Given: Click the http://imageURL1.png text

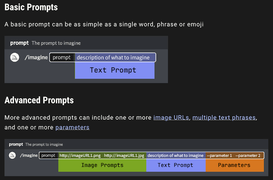Looking at the screenshot, I should click(x=80, y=155).
